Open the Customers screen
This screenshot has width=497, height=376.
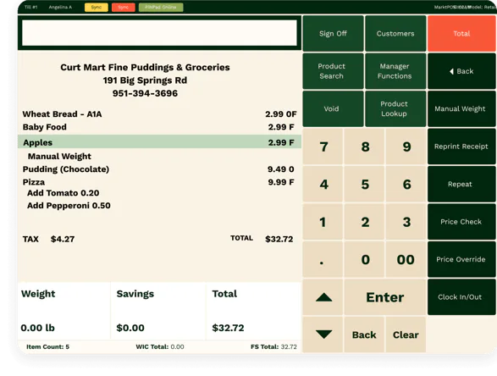click(x=395, y=33)
